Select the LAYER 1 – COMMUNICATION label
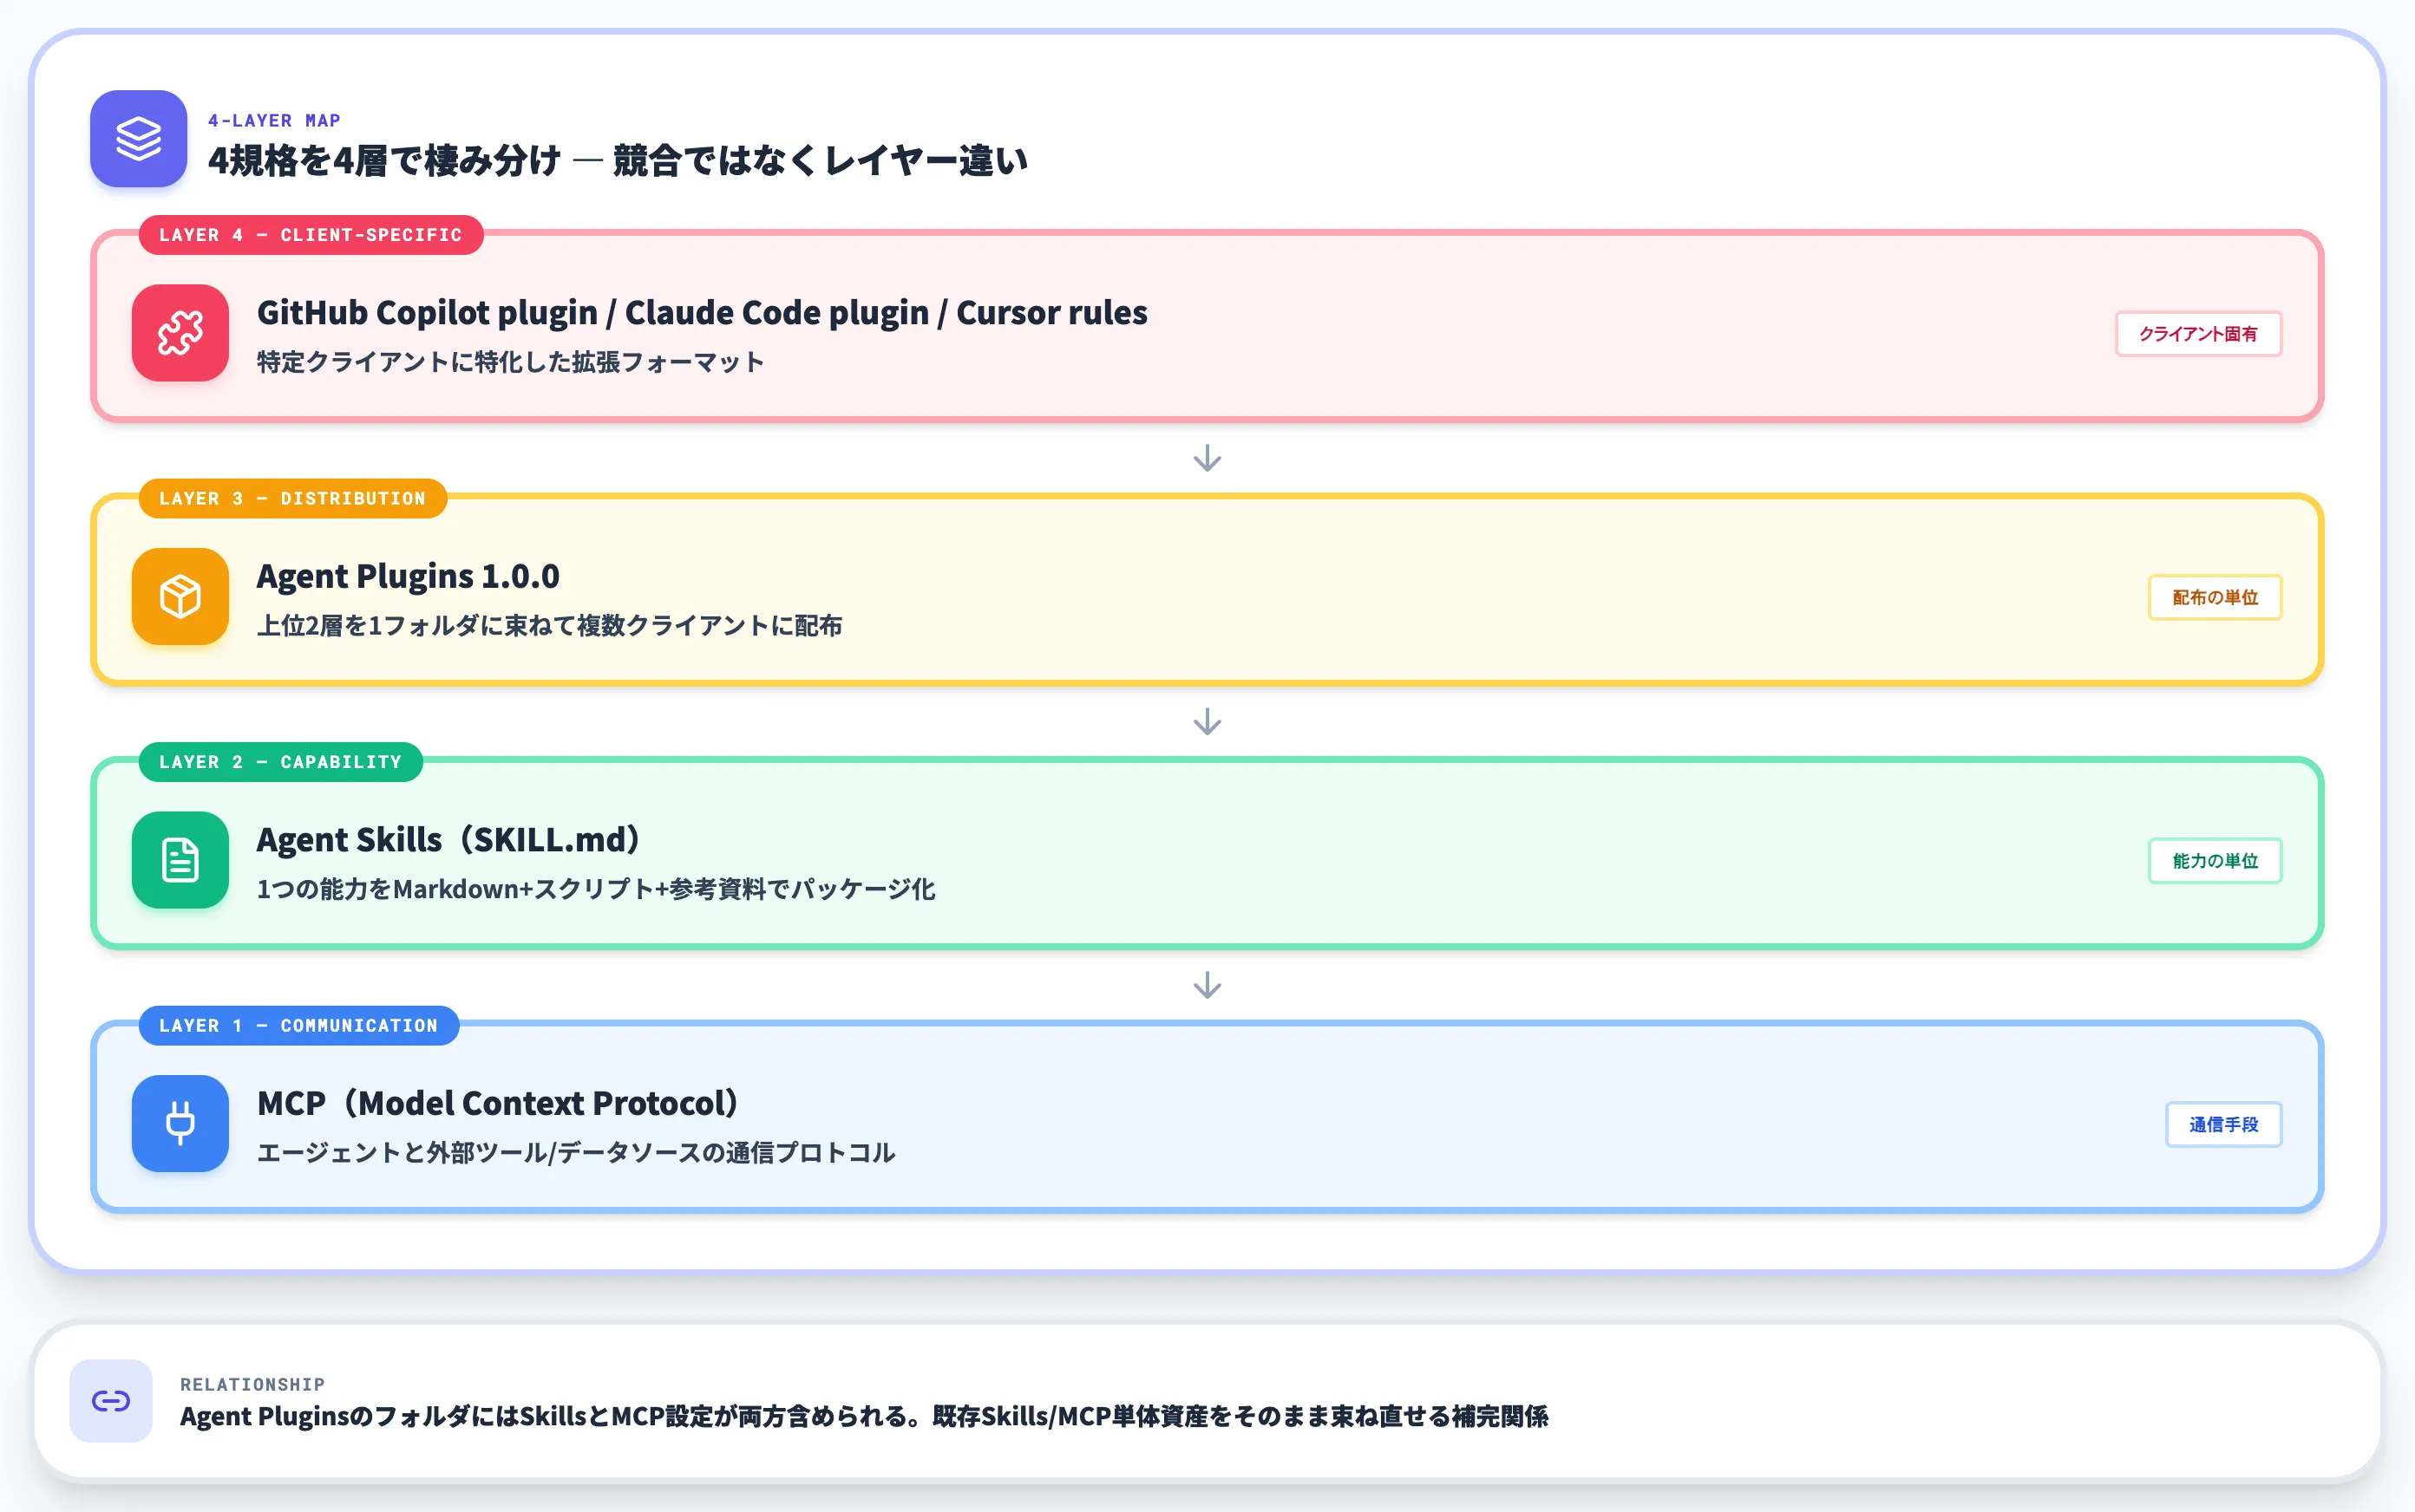 (299, 1026)
